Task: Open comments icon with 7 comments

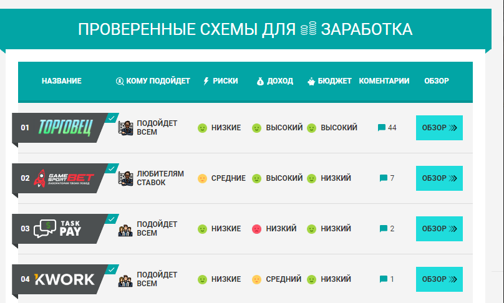Action: pos(384,178)
